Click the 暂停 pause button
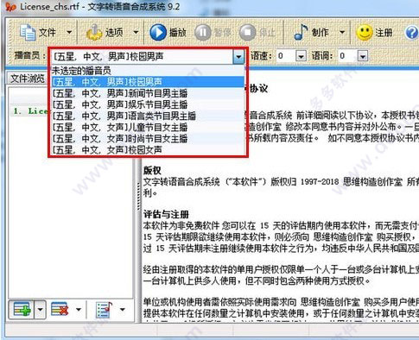This screenshot has width=419, height=340. point(213,33)
